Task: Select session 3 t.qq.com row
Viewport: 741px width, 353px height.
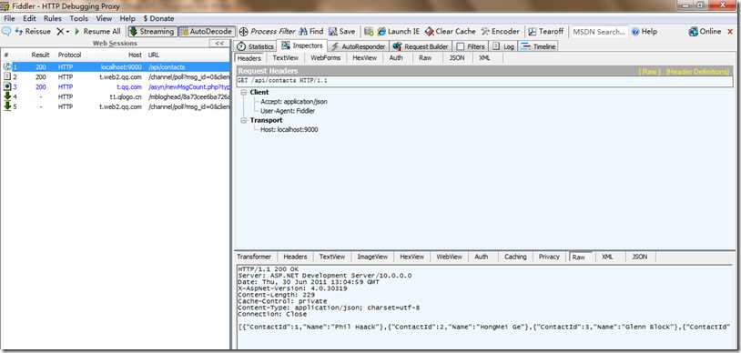Action: tap(116, 87)
